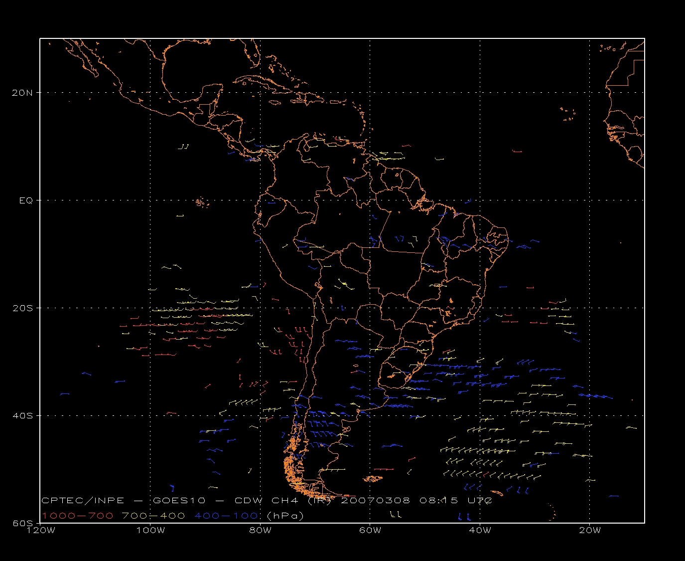Click the blue 400-100 legend entry
The image size is (685, 561).
click(x=226, y=516)
